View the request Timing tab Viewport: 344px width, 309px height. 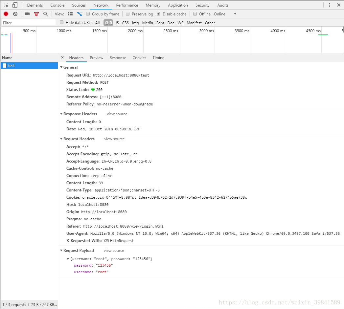coord(158,58)
